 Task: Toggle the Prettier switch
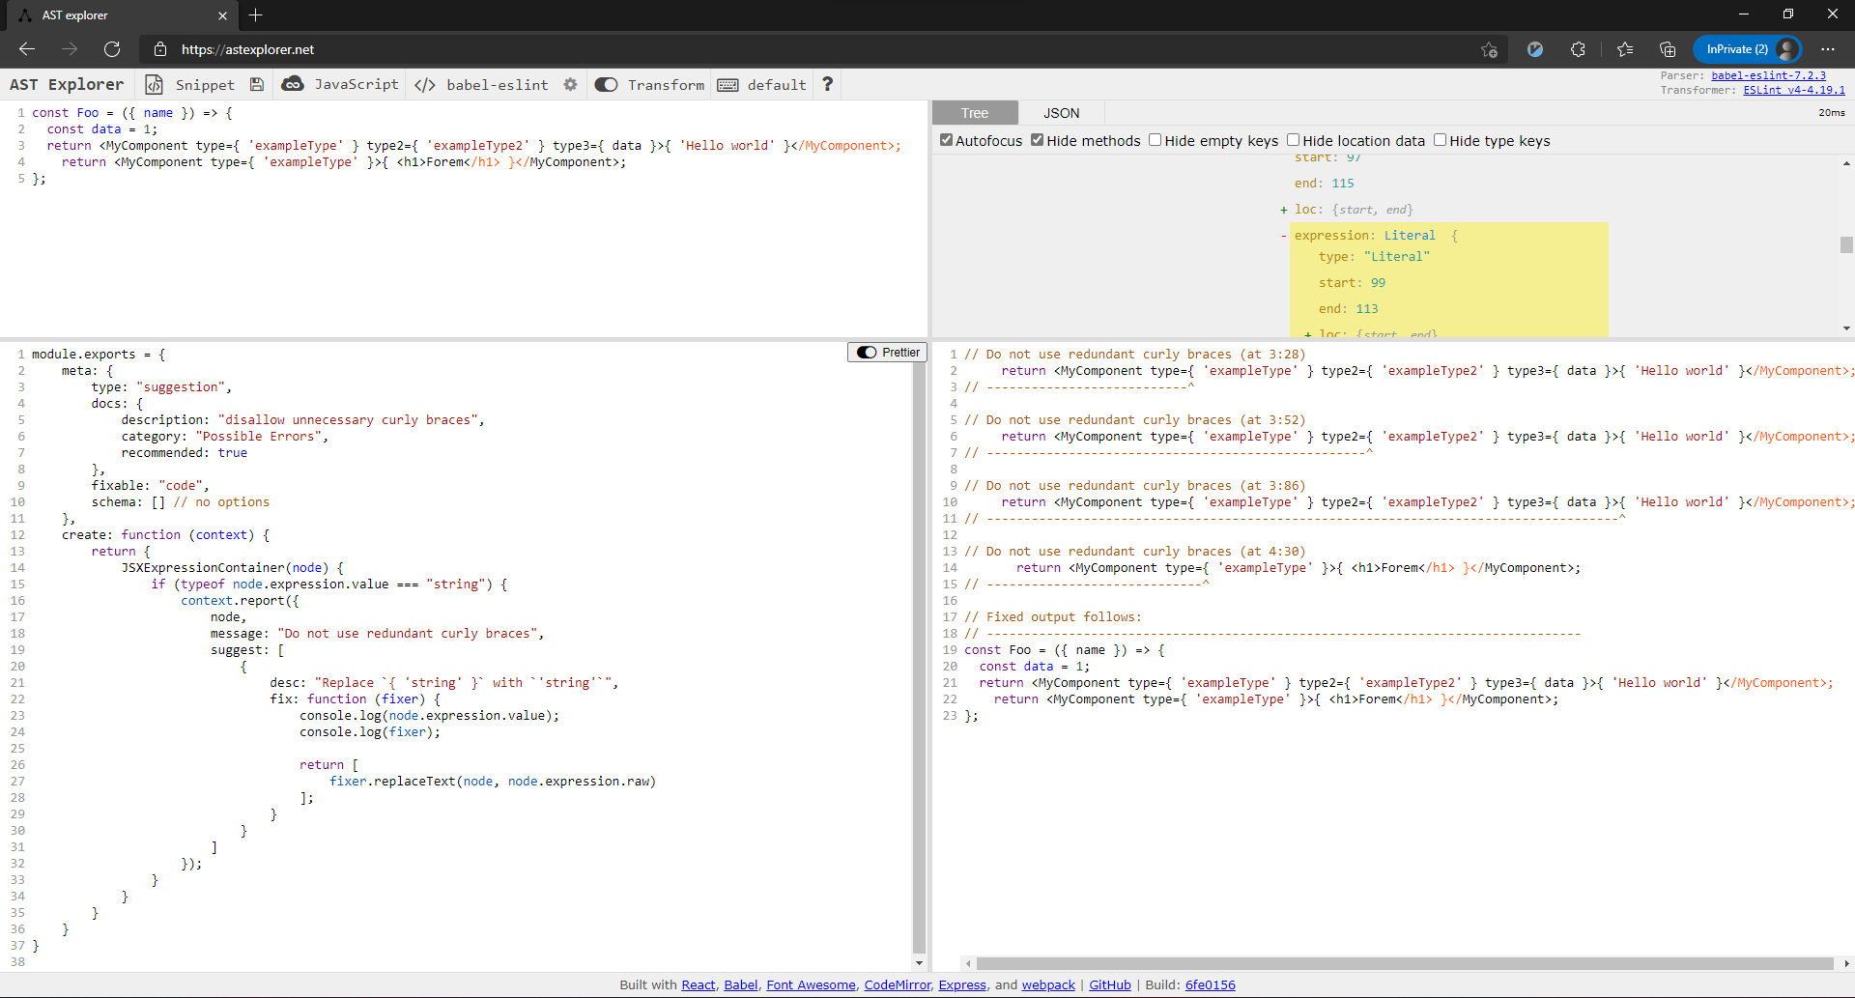point(866,352)
